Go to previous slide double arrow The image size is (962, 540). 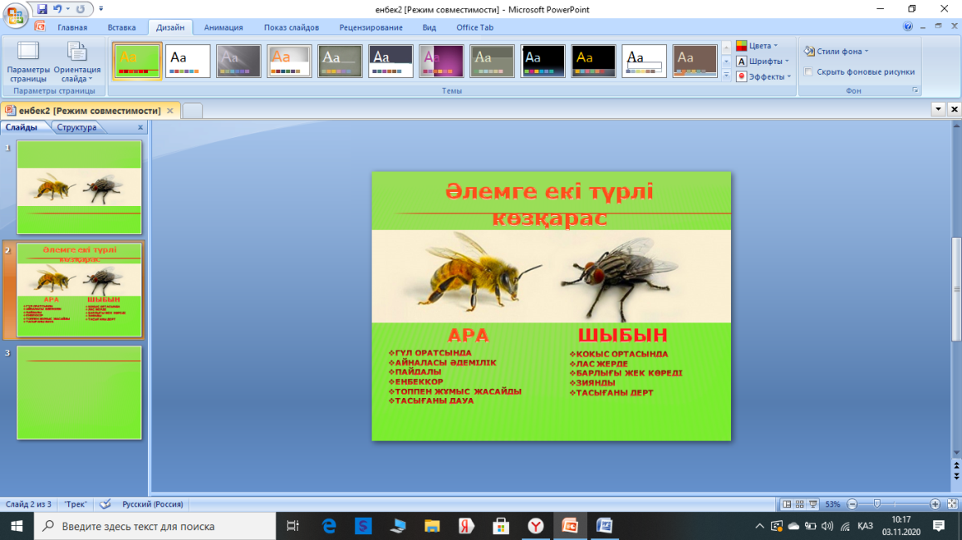tap(956, 467)
